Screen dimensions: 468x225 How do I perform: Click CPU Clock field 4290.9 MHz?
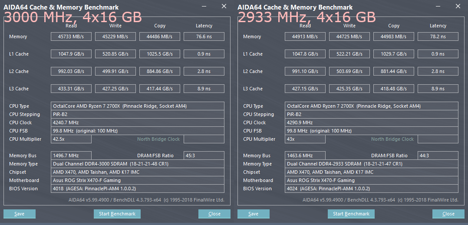(x=371, y=122)
